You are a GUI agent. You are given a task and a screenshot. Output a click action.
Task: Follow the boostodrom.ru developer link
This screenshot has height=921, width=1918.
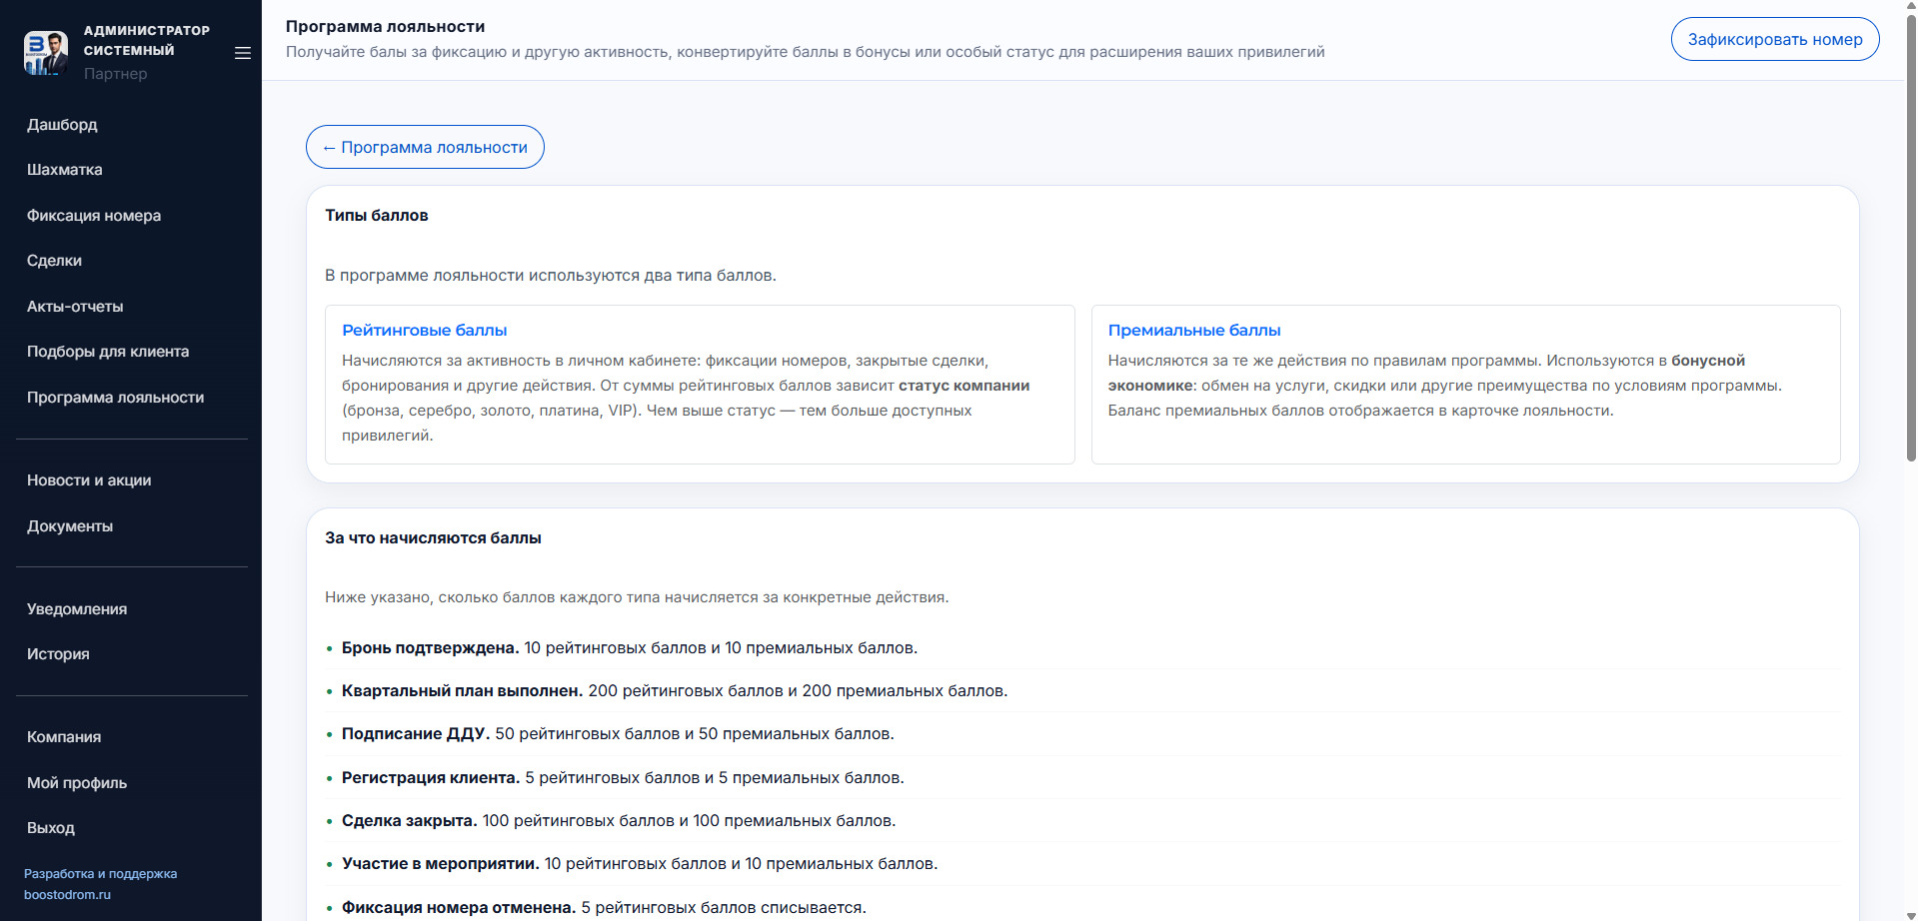pos(67,895)
